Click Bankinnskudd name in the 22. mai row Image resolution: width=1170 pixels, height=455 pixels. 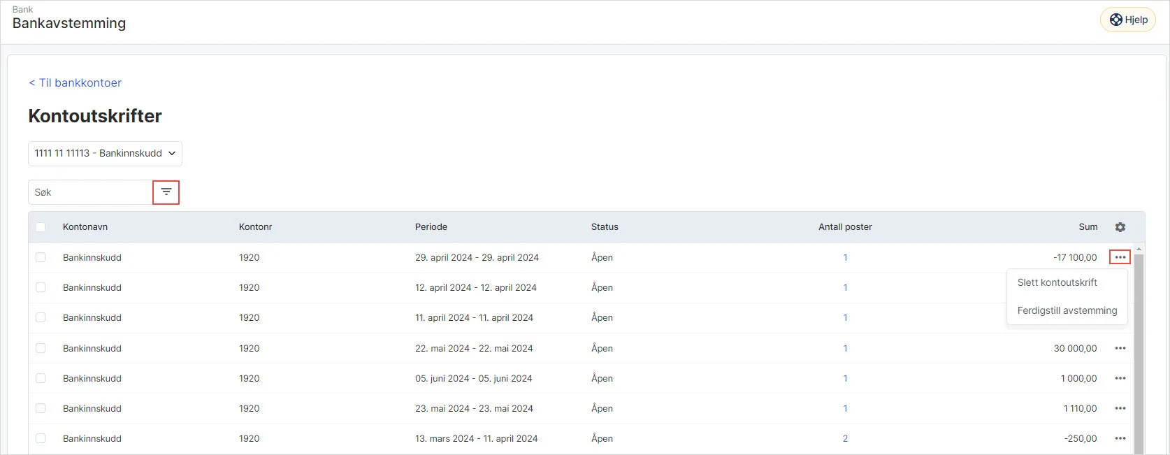[x=92, y=348]
